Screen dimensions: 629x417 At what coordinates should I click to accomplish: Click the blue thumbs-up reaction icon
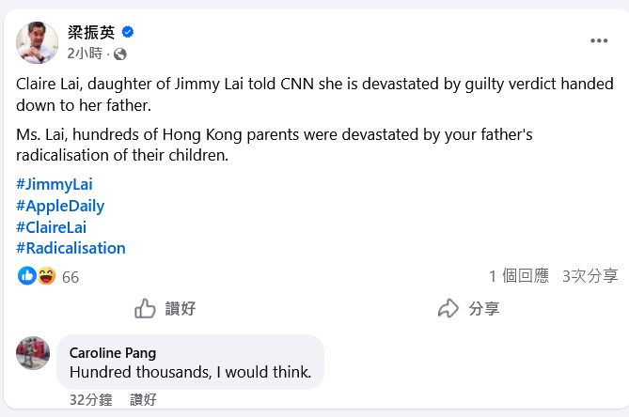(28, 276)
